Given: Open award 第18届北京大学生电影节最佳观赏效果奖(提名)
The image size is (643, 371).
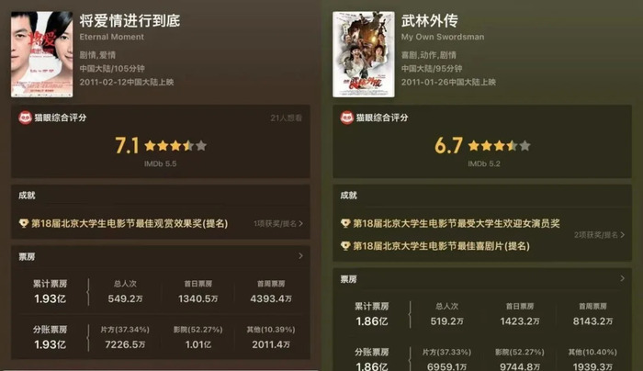Looking at the screenshot, I should [130, 223].
